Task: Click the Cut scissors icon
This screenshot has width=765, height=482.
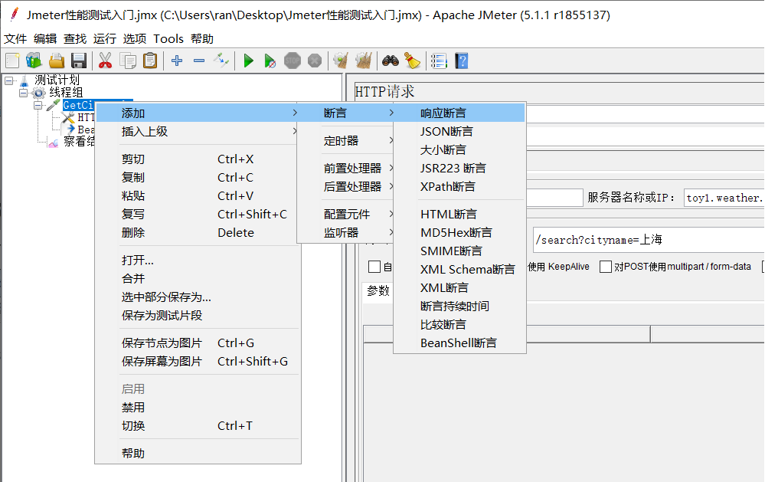Action: tap(105, 61)
